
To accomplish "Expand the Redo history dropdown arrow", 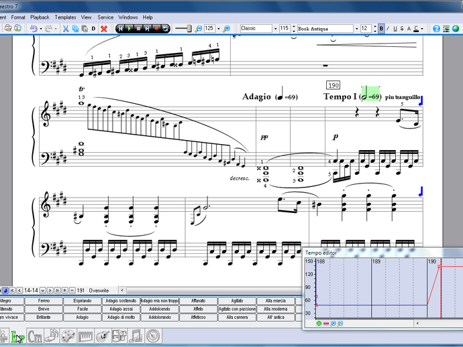I will (56, 29).
